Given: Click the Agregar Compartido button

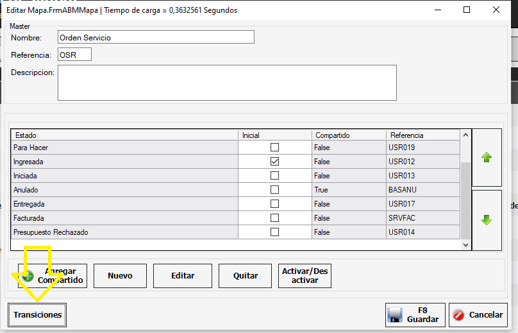Looking at the screenshot, I should tap(52, 276).
